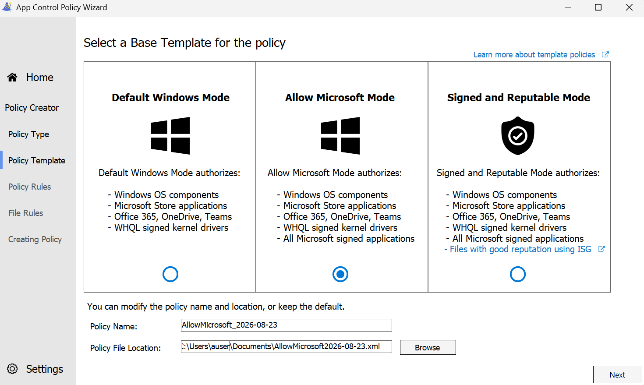Click the Windows logo under Allow Microsoft Mode
The width and height of the screenshot is (644, 385).
(x=340, y=136)
